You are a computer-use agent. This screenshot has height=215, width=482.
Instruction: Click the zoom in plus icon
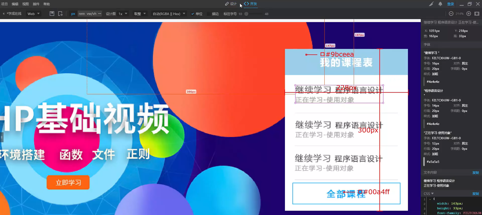(469, 14)
